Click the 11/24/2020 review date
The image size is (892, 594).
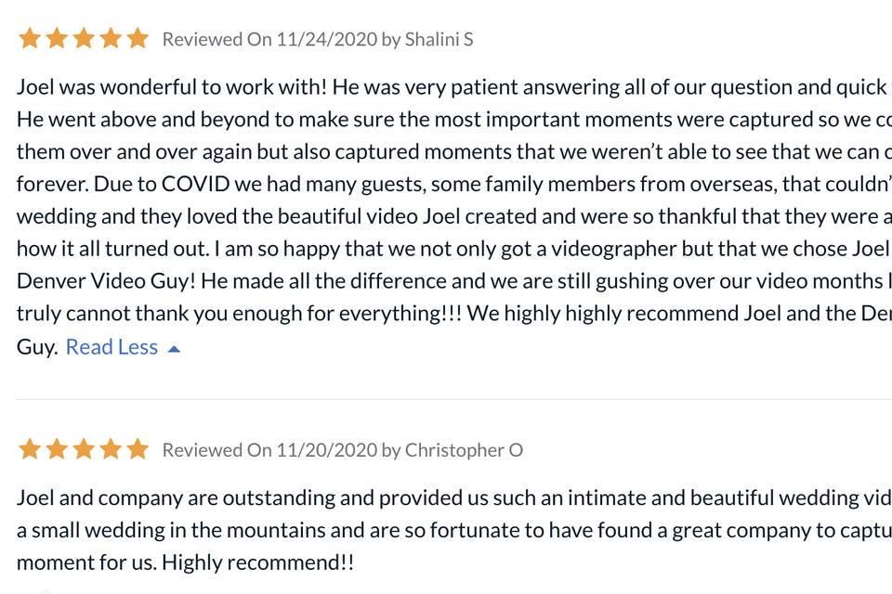(326, 39)
